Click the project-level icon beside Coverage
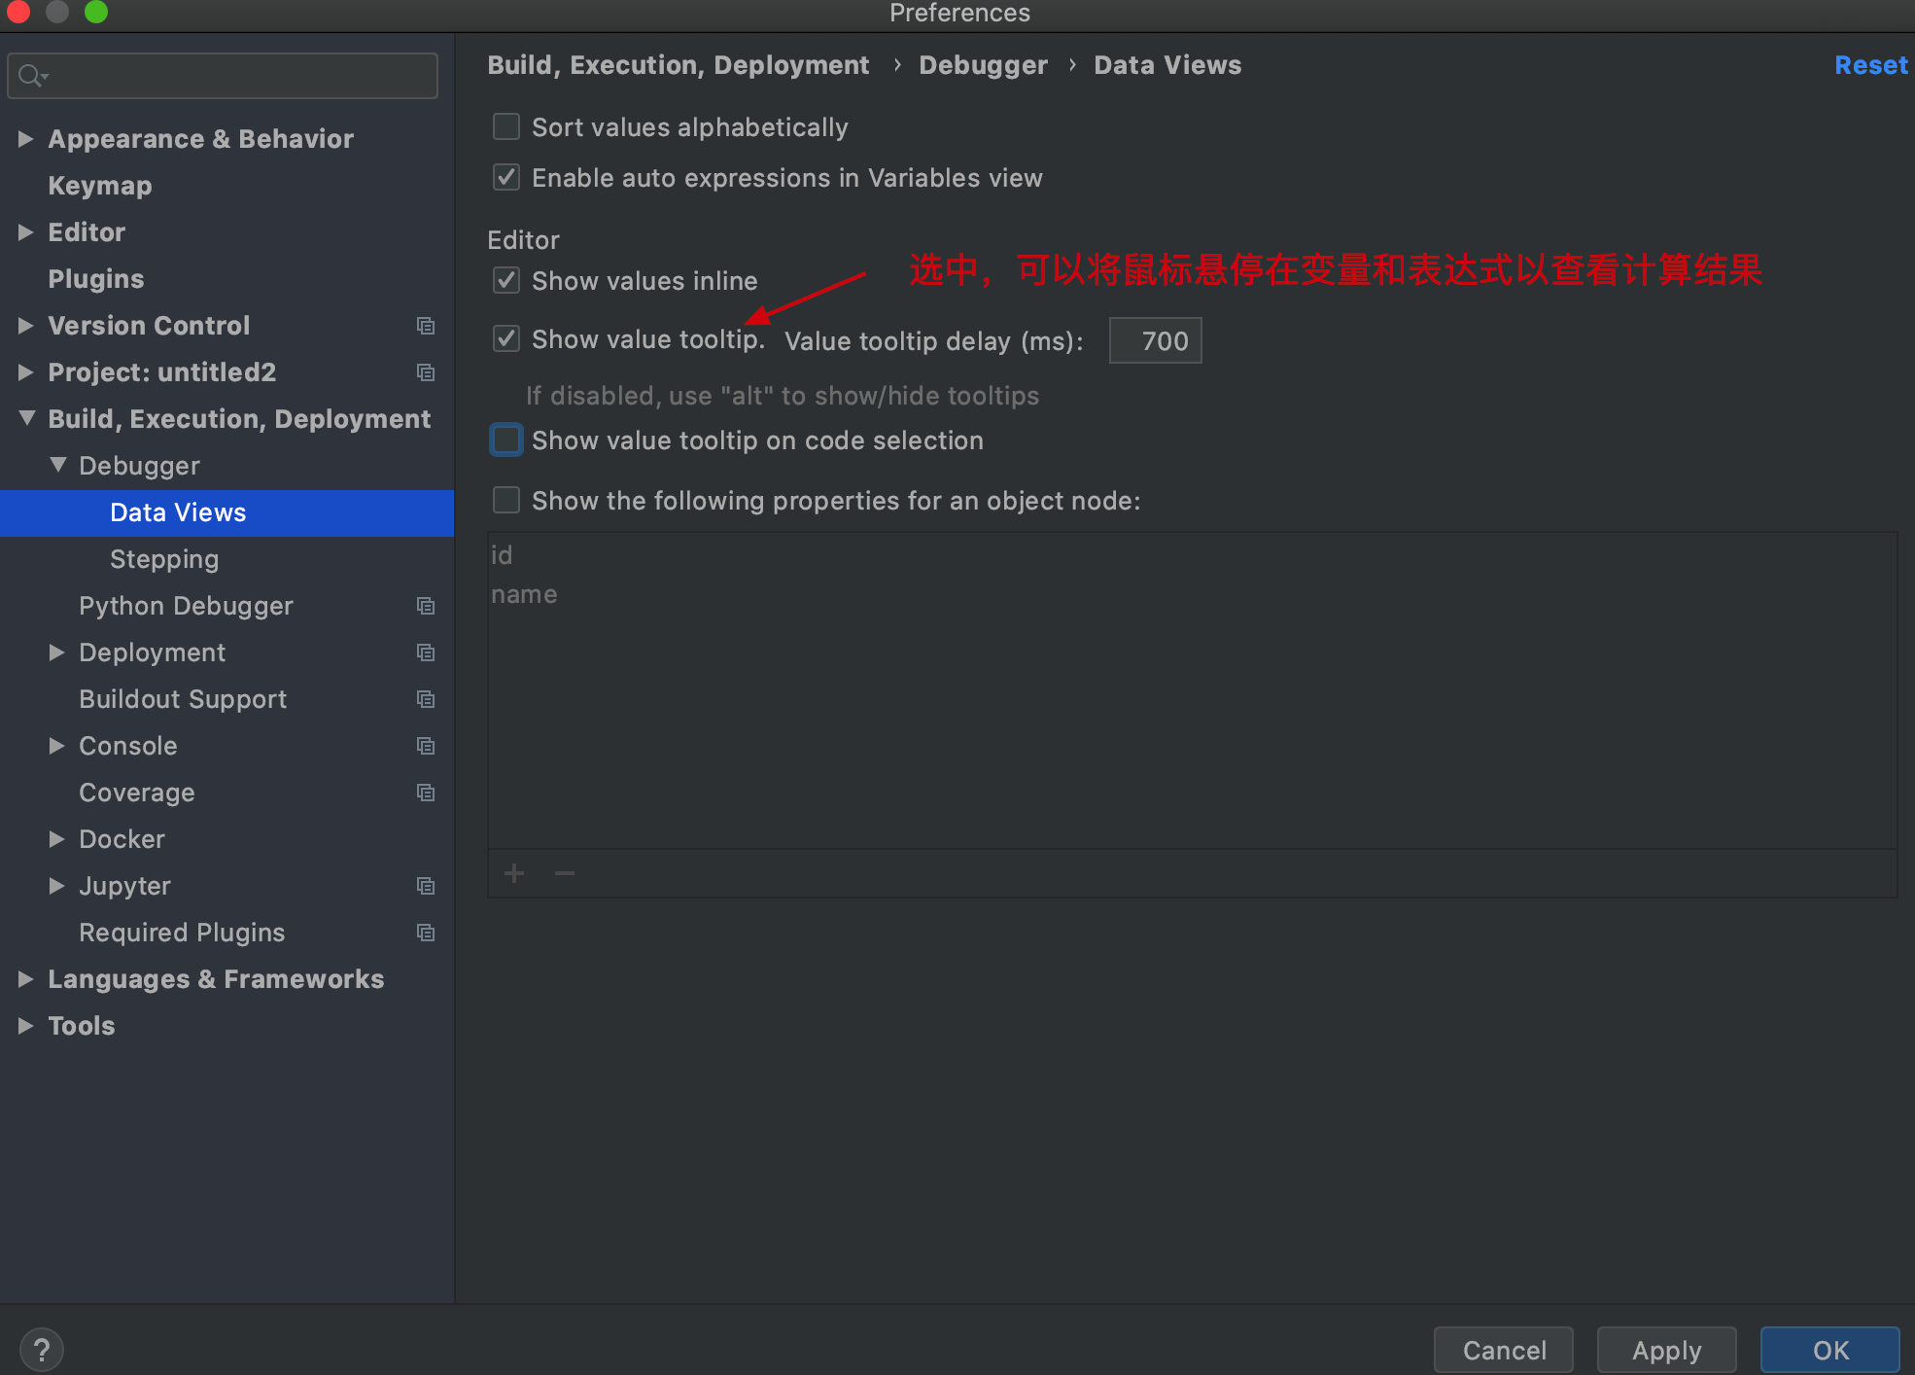This screenshot has width=1915, height=1375. pos(426,793)
